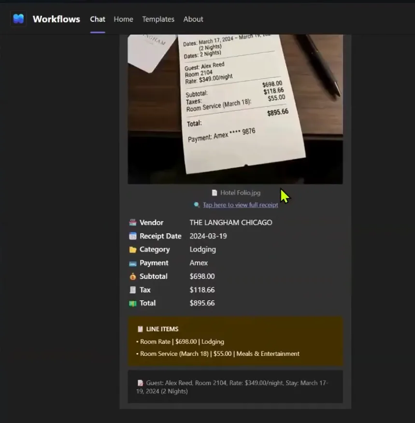Select the $895.66 total value

[x=202, y=303]
